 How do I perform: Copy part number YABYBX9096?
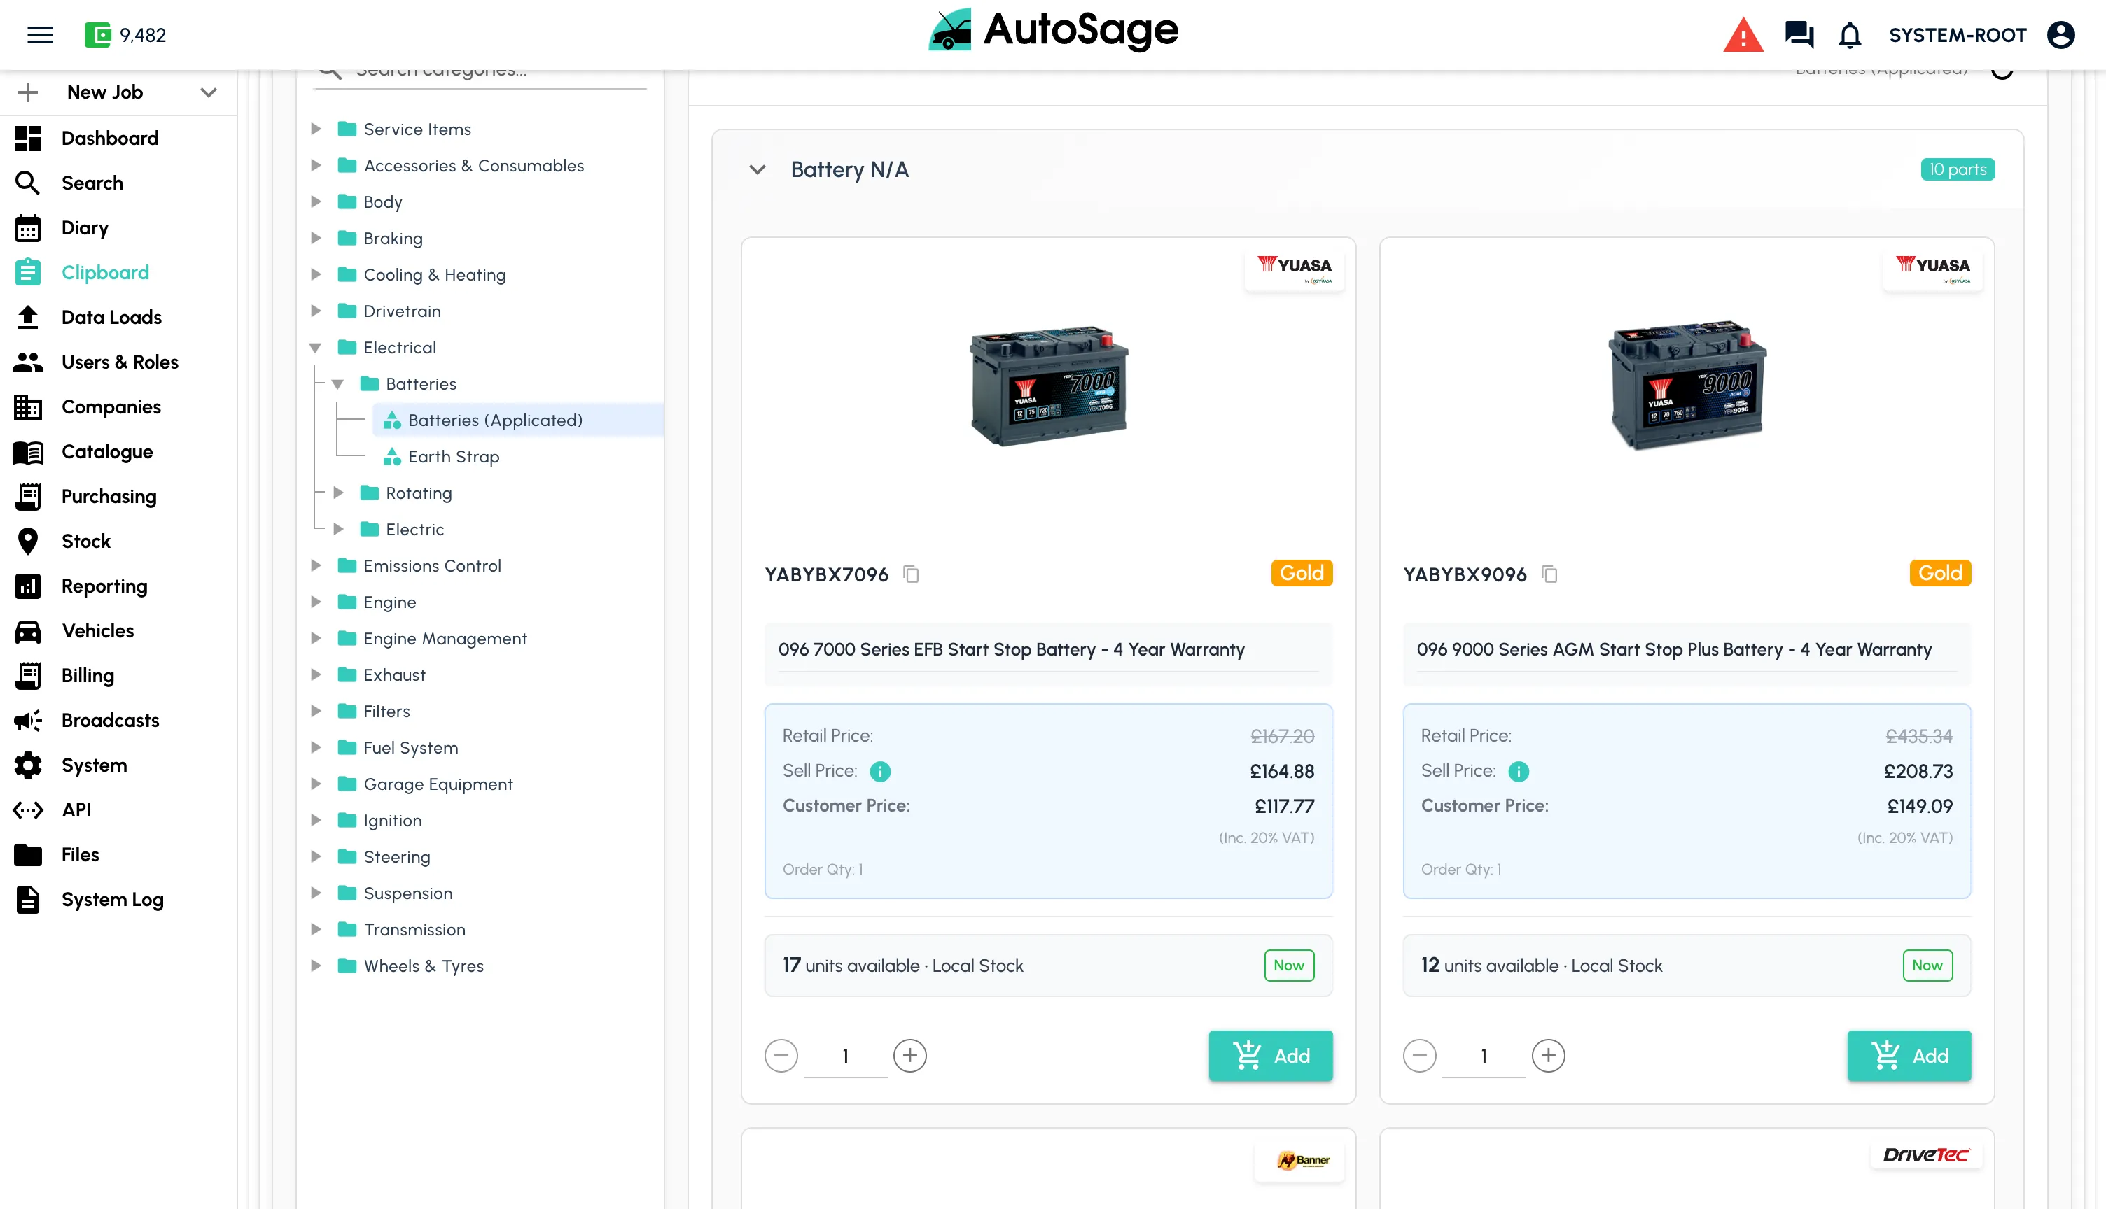click(1549, 574)
